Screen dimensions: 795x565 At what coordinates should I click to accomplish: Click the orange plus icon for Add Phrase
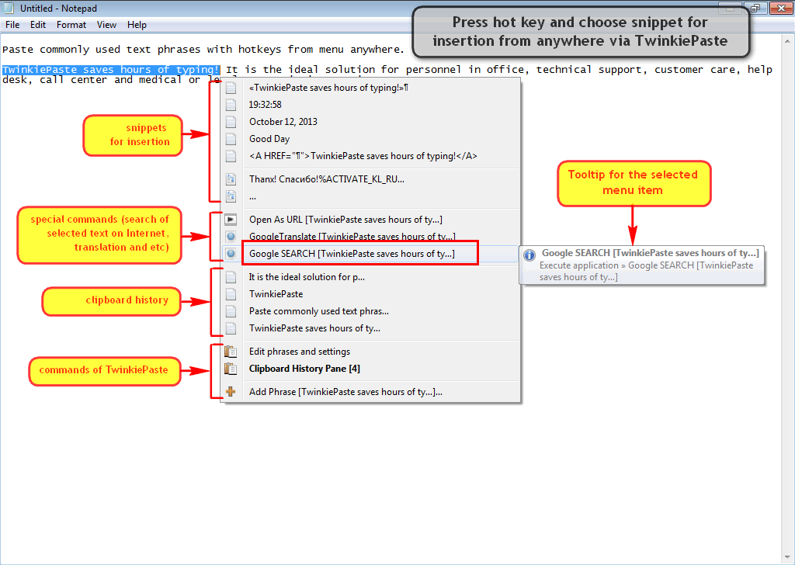(231, 392)
